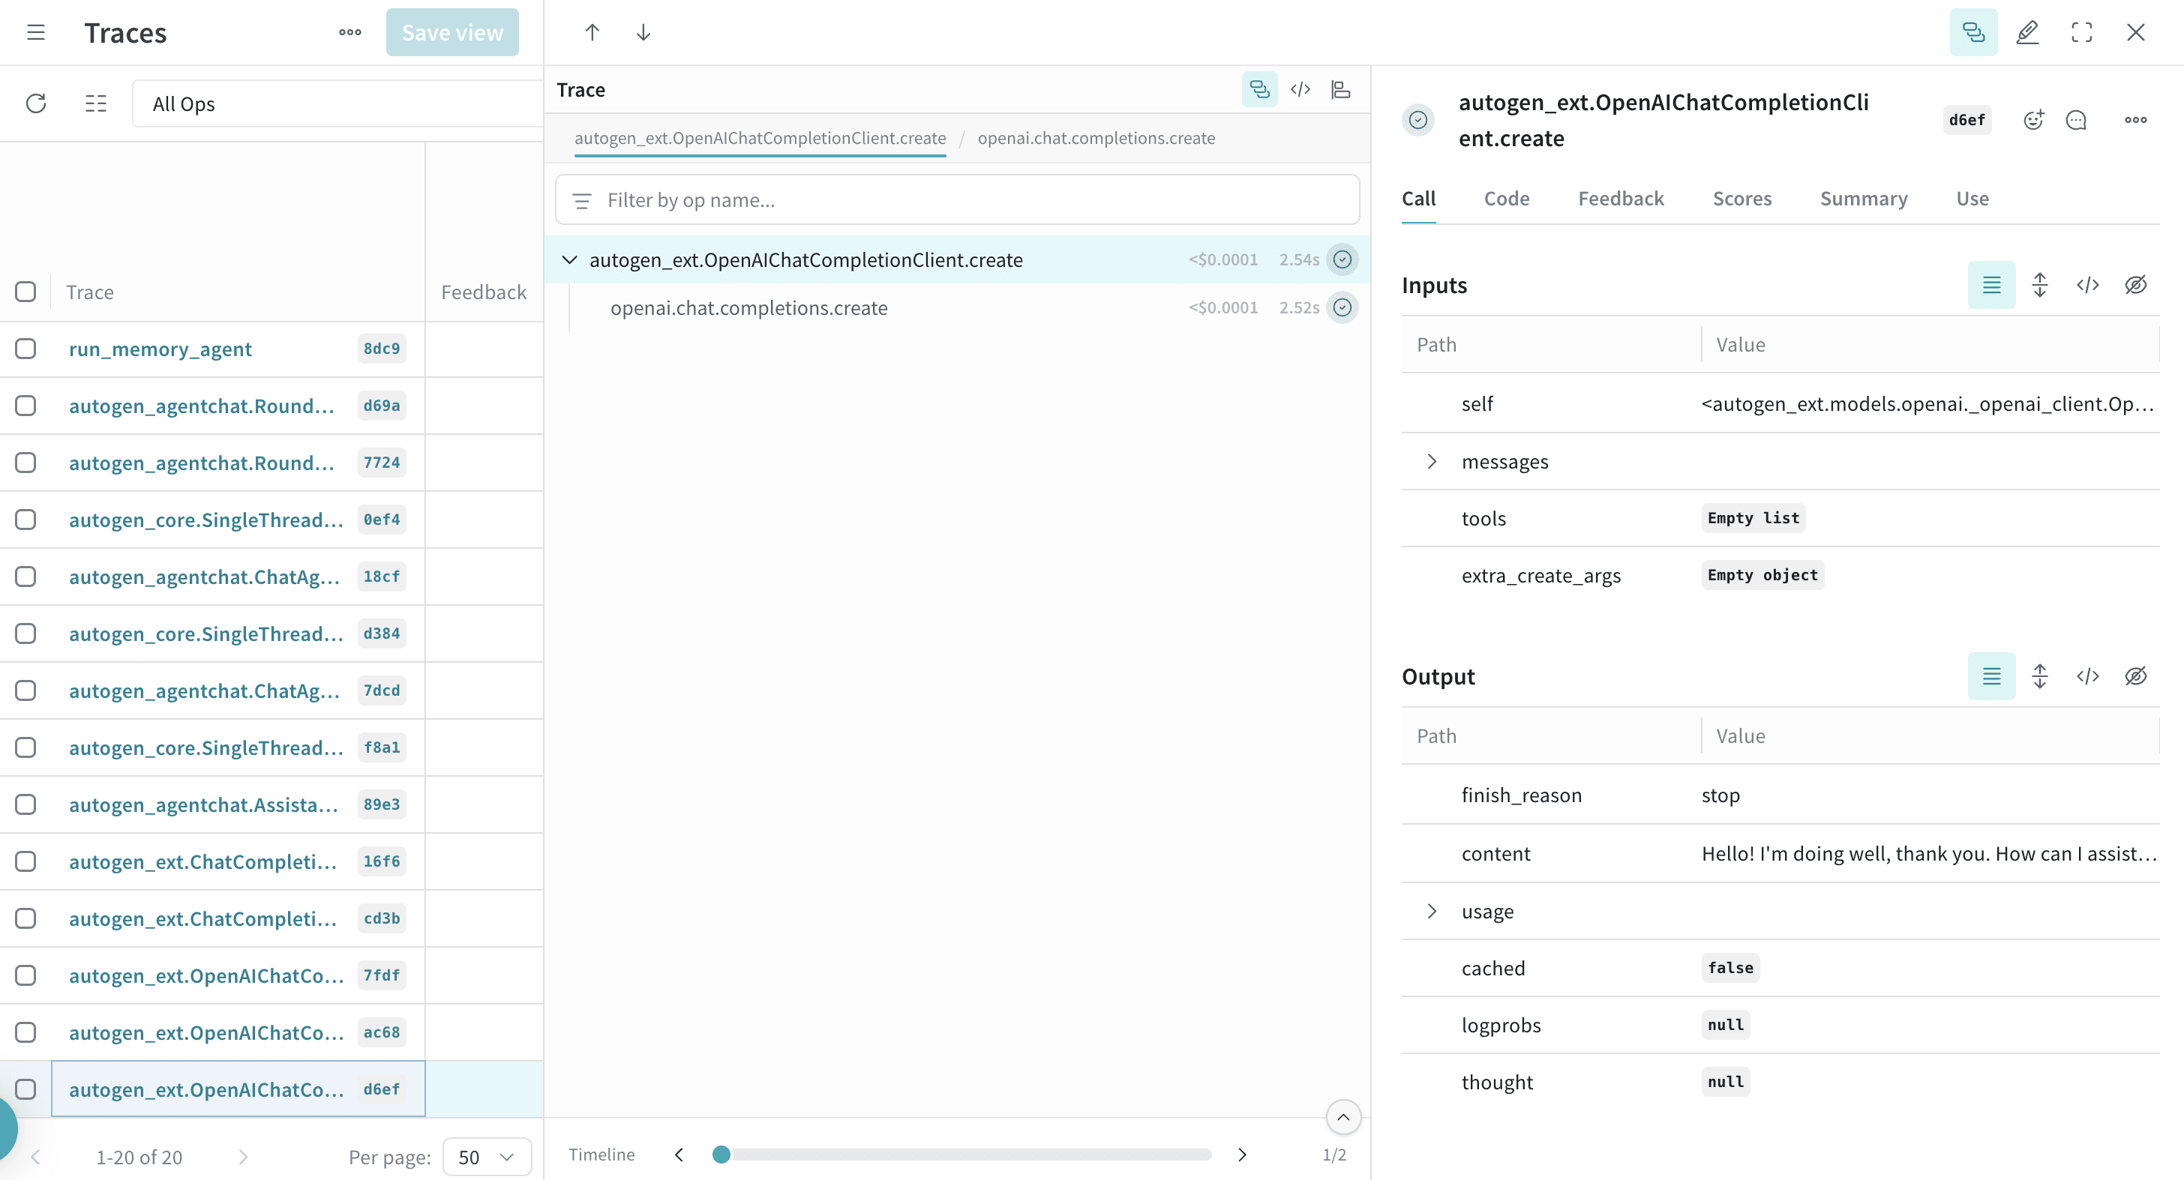The image size is (2184, 1180).
Task: Open the run_memory_agent trace
Action: pos(160,349)
